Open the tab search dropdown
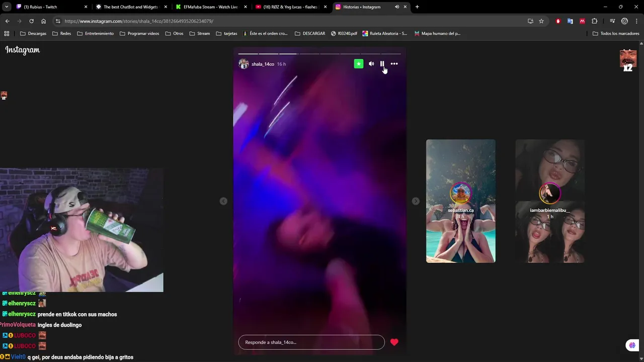 (x=7, y=7)
